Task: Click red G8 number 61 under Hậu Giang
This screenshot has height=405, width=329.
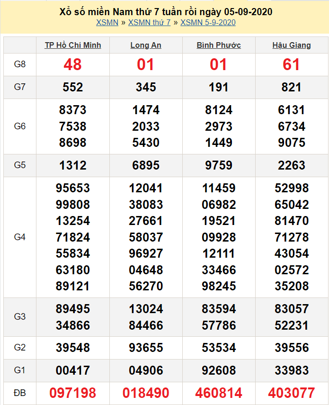Action: (292, 64)
